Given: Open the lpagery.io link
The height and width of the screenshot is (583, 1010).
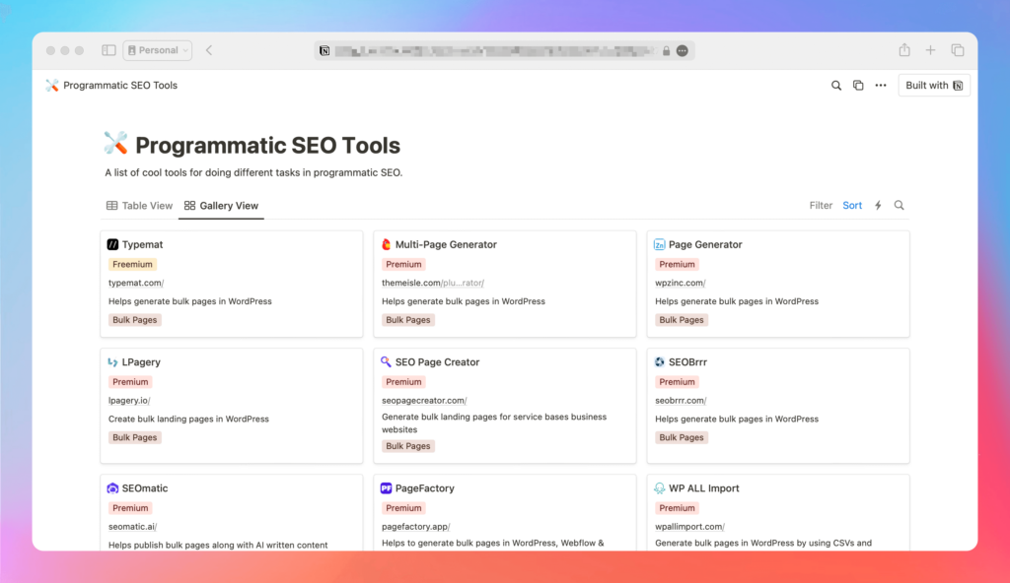Looking at the screenshot, I should [130, 400].
